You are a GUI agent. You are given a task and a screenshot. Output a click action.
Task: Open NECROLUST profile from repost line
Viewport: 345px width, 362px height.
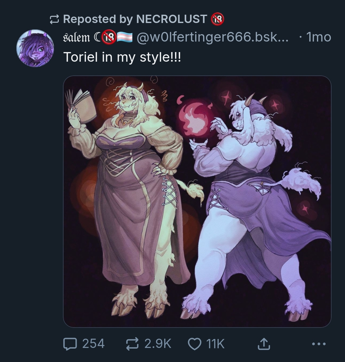(172, 19)
